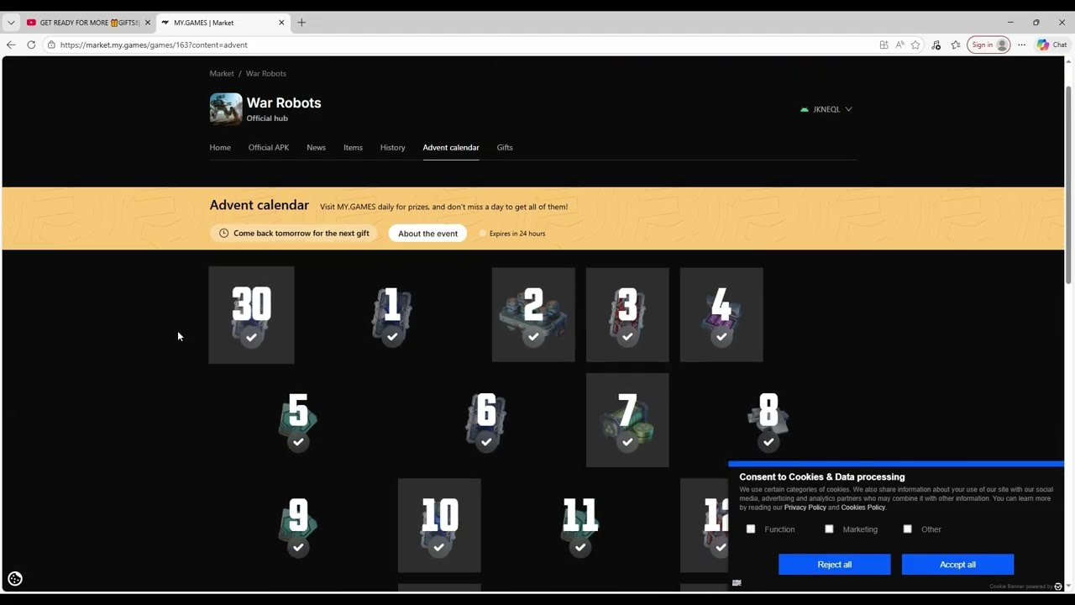Screen dimensions: 1075x605
Task: Open the Privacy Policy link
Action: pos(805,508)
